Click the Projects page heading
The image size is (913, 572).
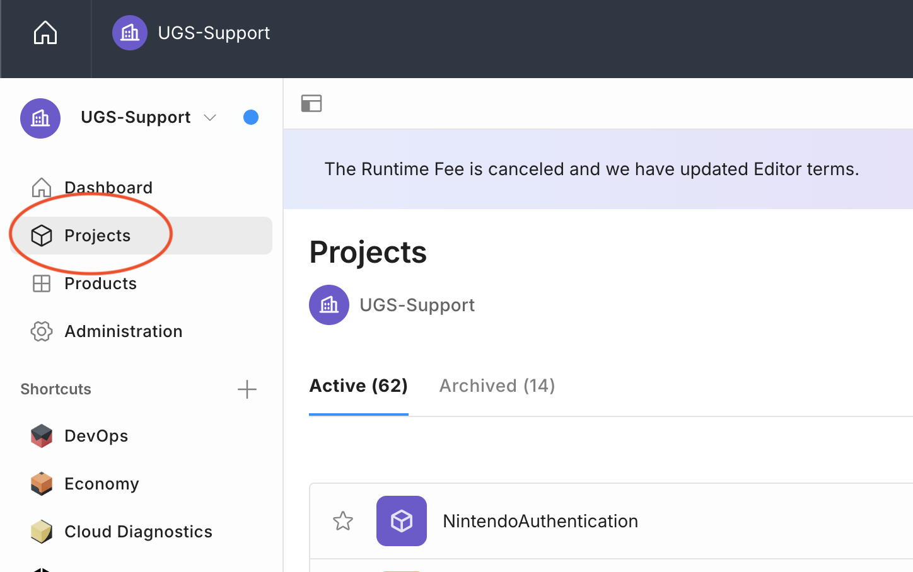(368, 252)
